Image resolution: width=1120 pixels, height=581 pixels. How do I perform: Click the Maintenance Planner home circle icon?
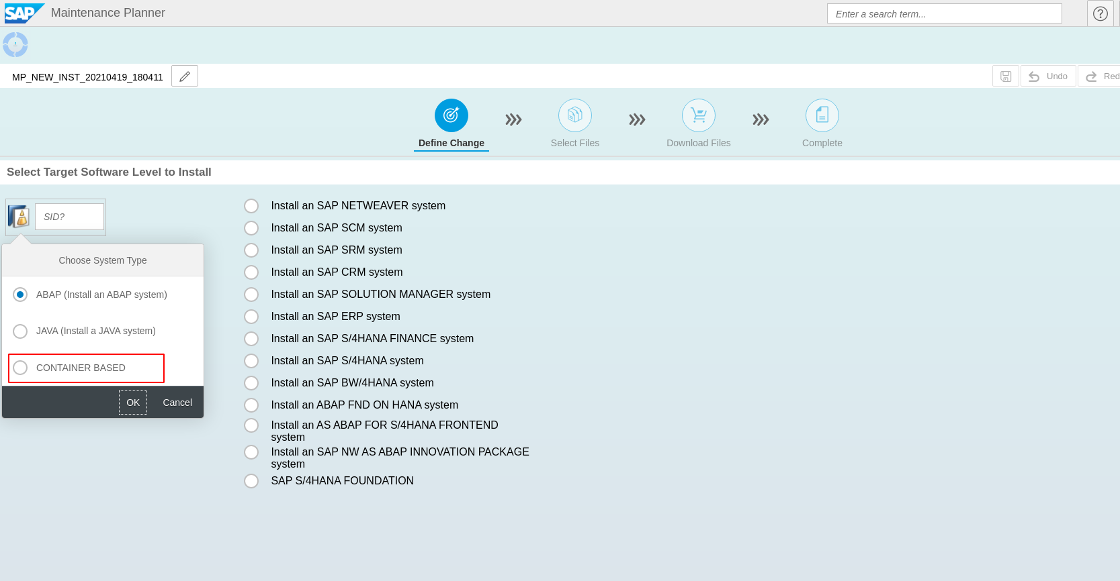[15, 45]
